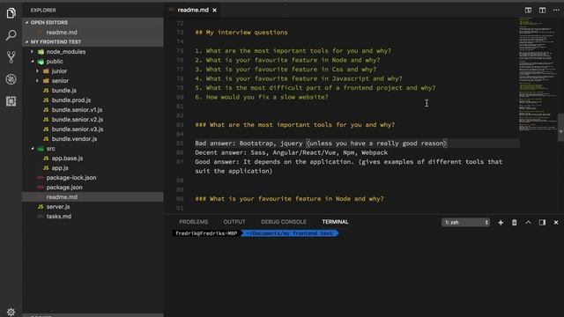The image size is (564, 317).
Task: Click the Explorer panel title
Action: click(43, 11)
